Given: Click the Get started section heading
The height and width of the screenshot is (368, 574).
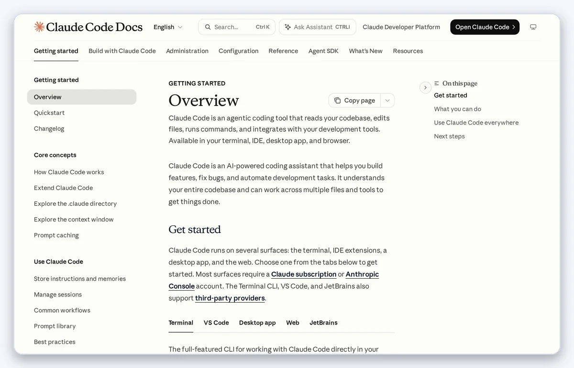Looking at the screenshot, I should [x=195, y=230].
